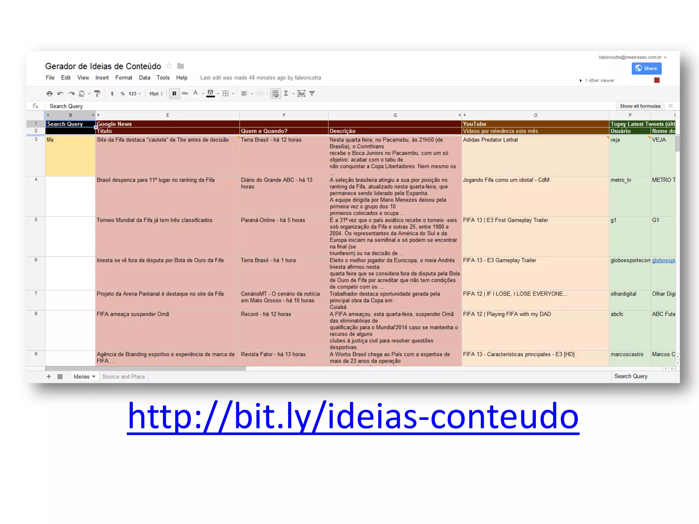Image resolution: width=699 pixels, height=524 pixels.
Task: Click the funnel Filter icon
Action: click(312, 93)
